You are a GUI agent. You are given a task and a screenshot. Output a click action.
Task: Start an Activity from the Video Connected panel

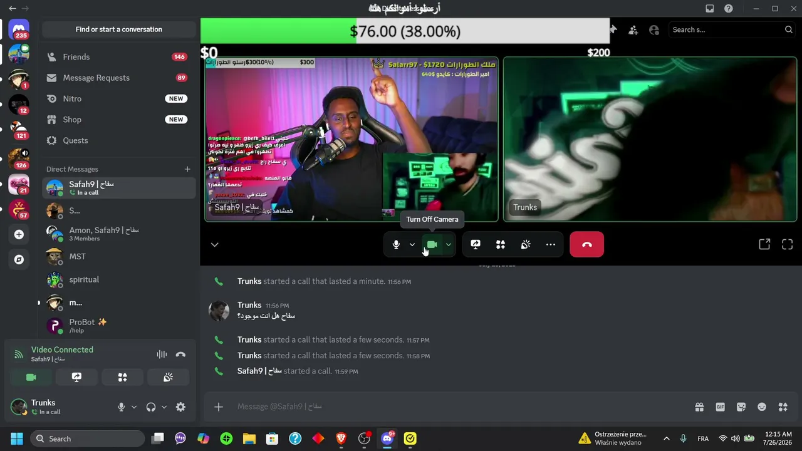pyautogui.click(x=122, y=377)
